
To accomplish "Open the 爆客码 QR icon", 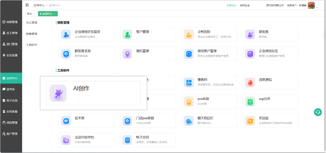I will click(x=189, y=83).
